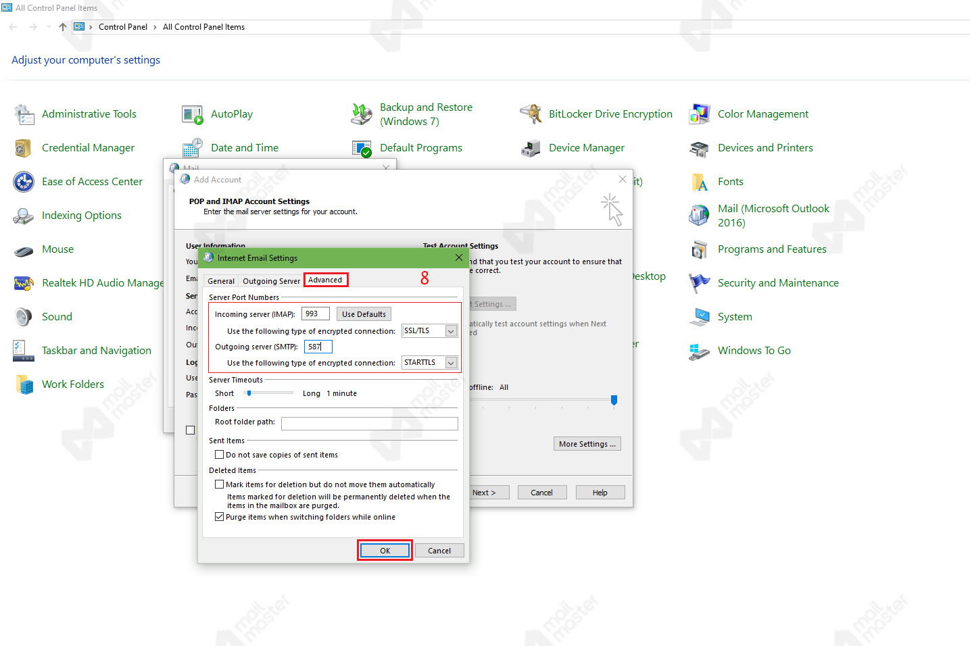Toggle 'Mark items for deletion' checkbox
Image resolution: width=970 pixels, height=646 pixels.
(219, 484)
